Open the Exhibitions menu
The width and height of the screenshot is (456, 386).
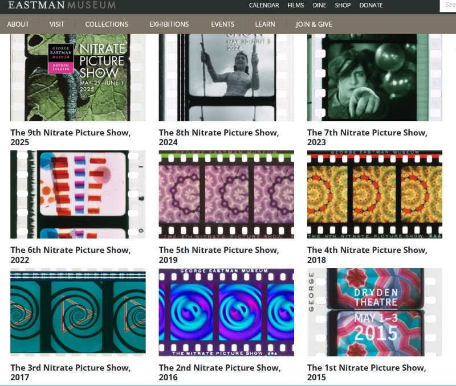click(169, 24)
